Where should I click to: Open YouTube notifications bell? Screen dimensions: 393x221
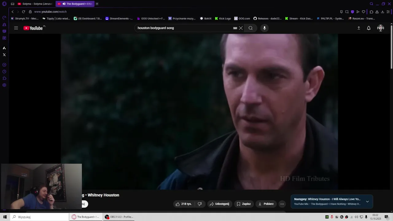coord(369,28)
